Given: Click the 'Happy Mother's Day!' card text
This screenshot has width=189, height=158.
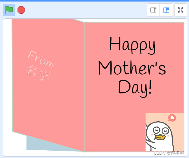Looking at the screenshot, I should pos(132,67).
